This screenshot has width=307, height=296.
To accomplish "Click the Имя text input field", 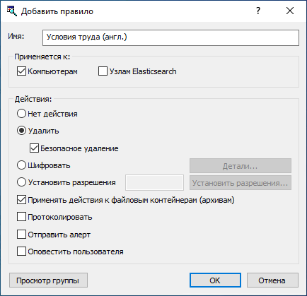I will pyautogui.click(x=170, y=37).
